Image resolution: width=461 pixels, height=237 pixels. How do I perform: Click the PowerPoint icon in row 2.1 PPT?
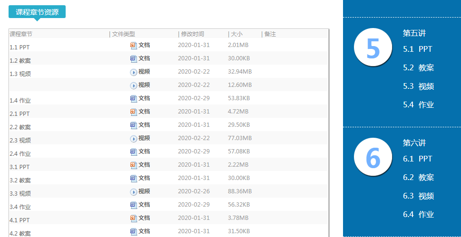click(x=133, y=112)
